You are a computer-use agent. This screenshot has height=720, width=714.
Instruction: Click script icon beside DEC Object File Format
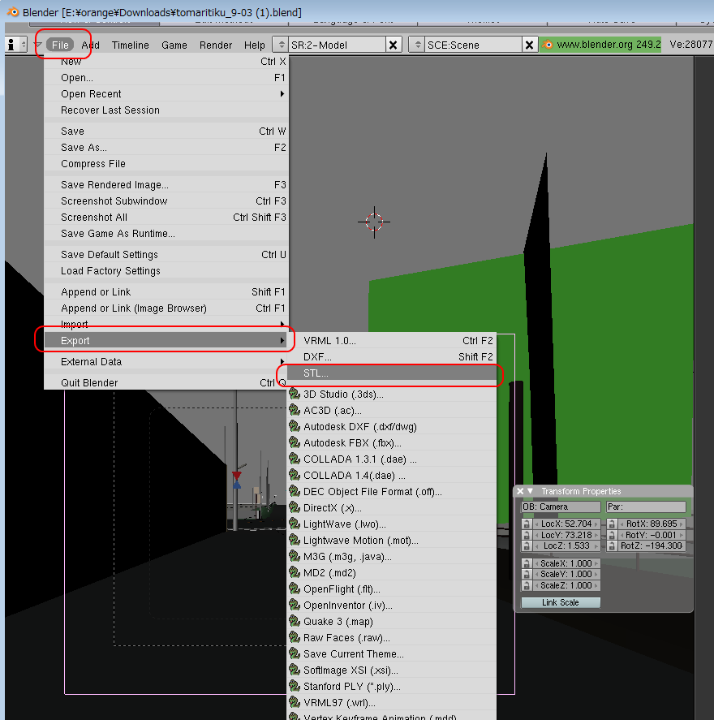coord(295,491)
